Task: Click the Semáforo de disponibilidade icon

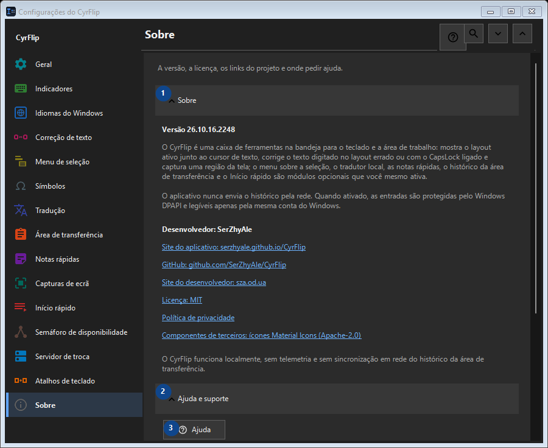Action: pyautogui.click(x=21, y=332)
